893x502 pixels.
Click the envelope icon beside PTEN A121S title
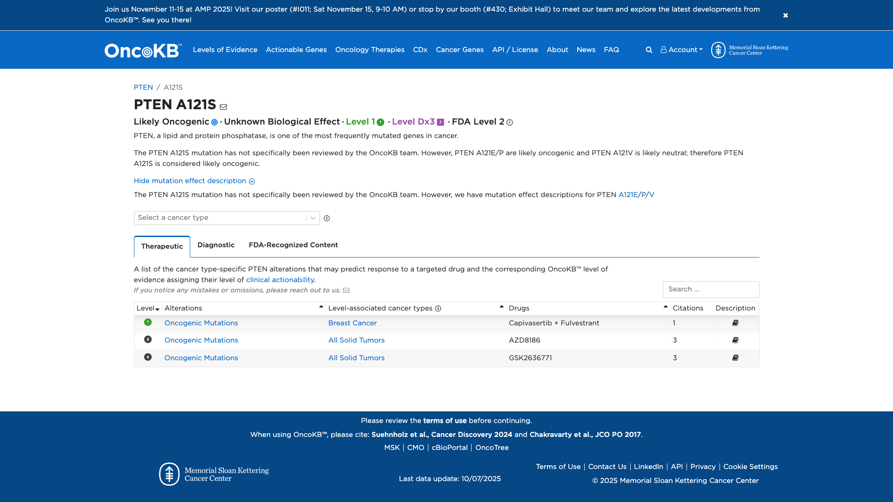tap(224, 106)
